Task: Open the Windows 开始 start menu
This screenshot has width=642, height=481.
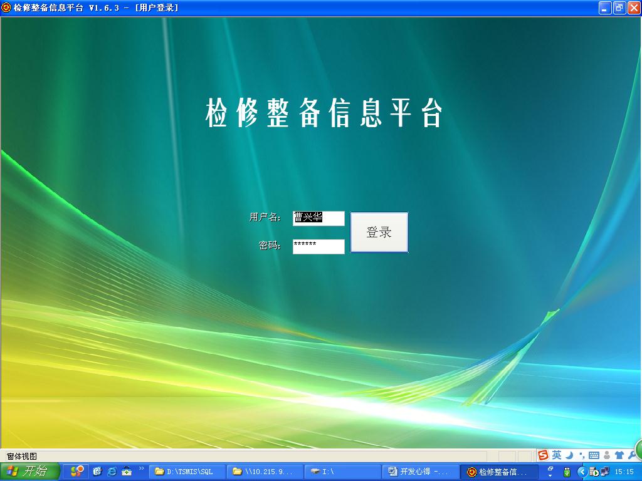Action: point(30,472)
